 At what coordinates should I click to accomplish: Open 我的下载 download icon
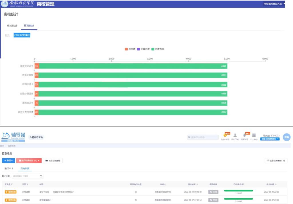235,135
